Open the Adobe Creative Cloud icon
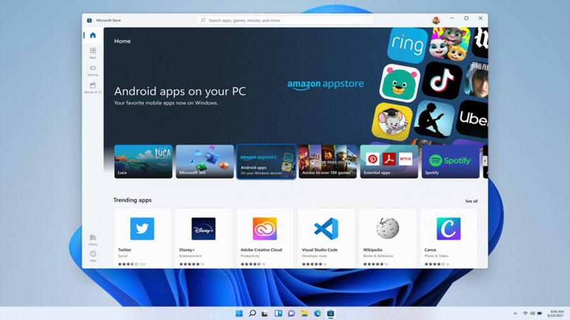The height and width of the screenshot is (320, 570). pyautogui.click(x=265, y=228)
